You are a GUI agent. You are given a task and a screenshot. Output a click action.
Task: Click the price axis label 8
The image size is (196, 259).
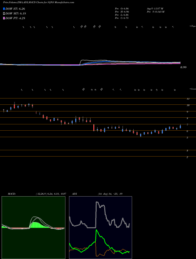[187, 119]
